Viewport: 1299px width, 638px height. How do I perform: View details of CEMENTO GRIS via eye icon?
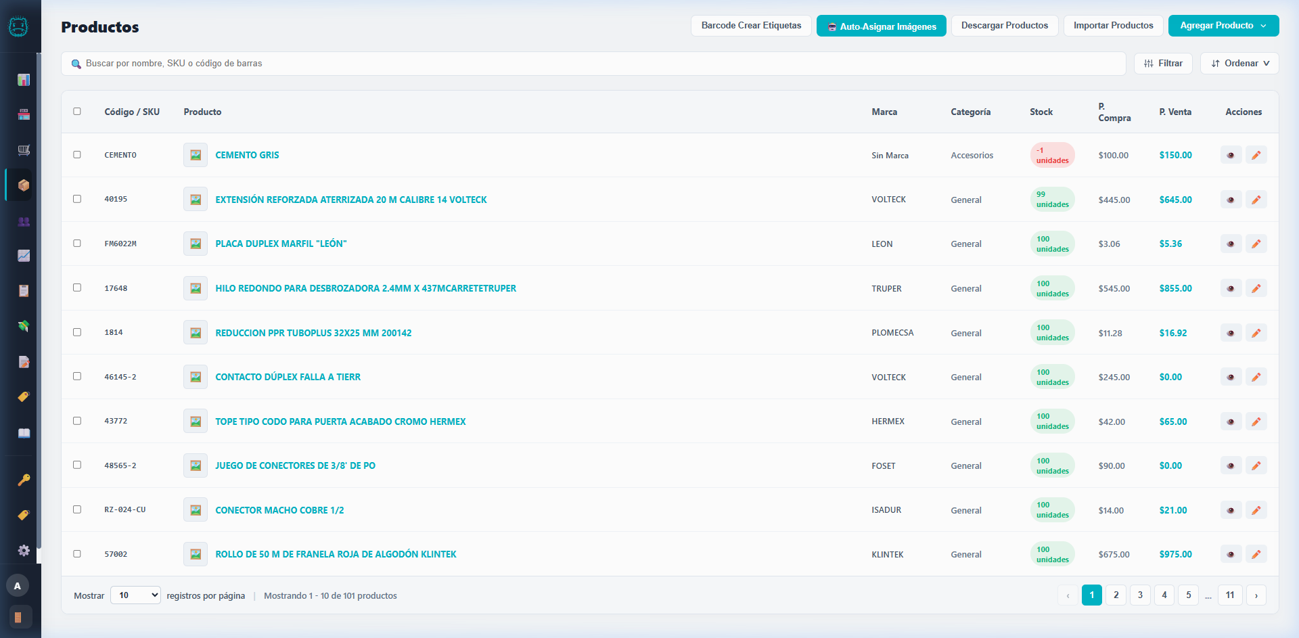(1231, 155)
